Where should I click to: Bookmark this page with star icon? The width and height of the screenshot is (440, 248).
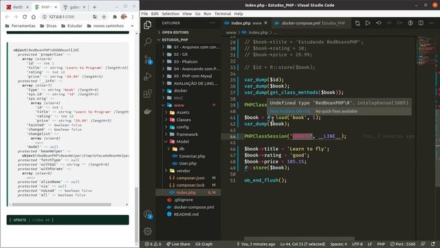coord(104,17)
